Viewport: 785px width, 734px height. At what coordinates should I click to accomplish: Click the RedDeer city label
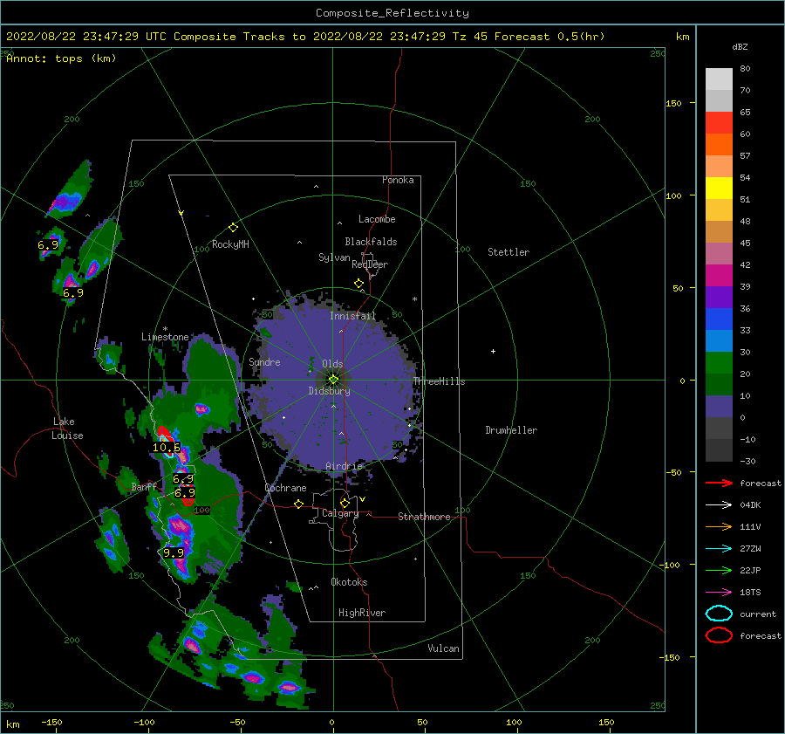pos(370,264)
